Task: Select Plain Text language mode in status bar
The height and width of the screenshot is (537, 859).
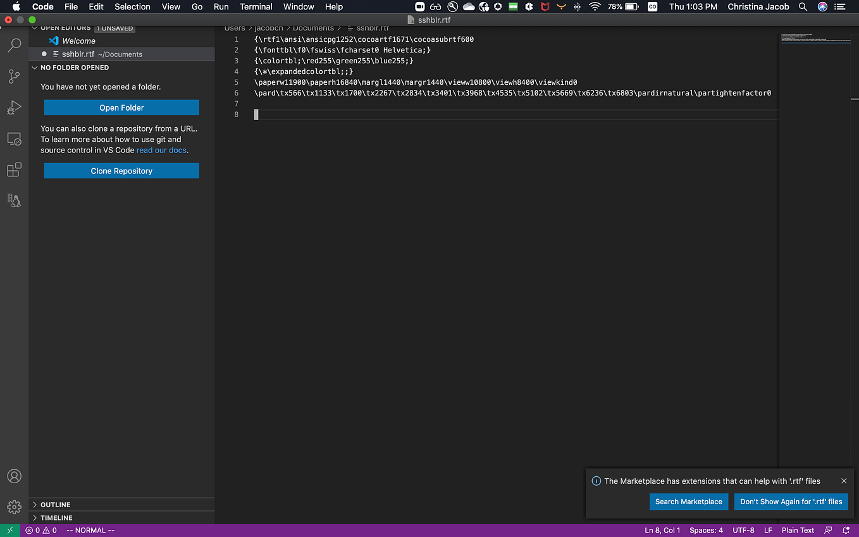Action: [798, 530]
